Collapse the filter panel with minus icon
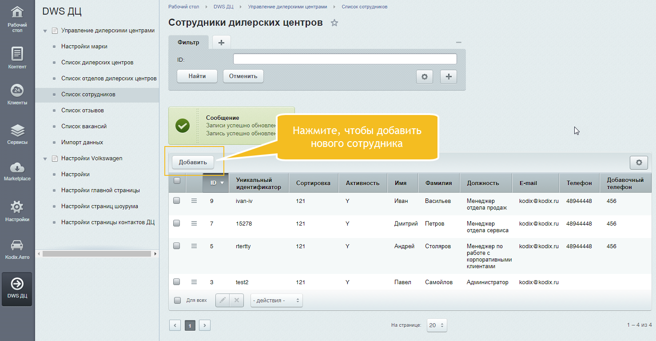This screenshot has width=656, height=341. [459, 42]
